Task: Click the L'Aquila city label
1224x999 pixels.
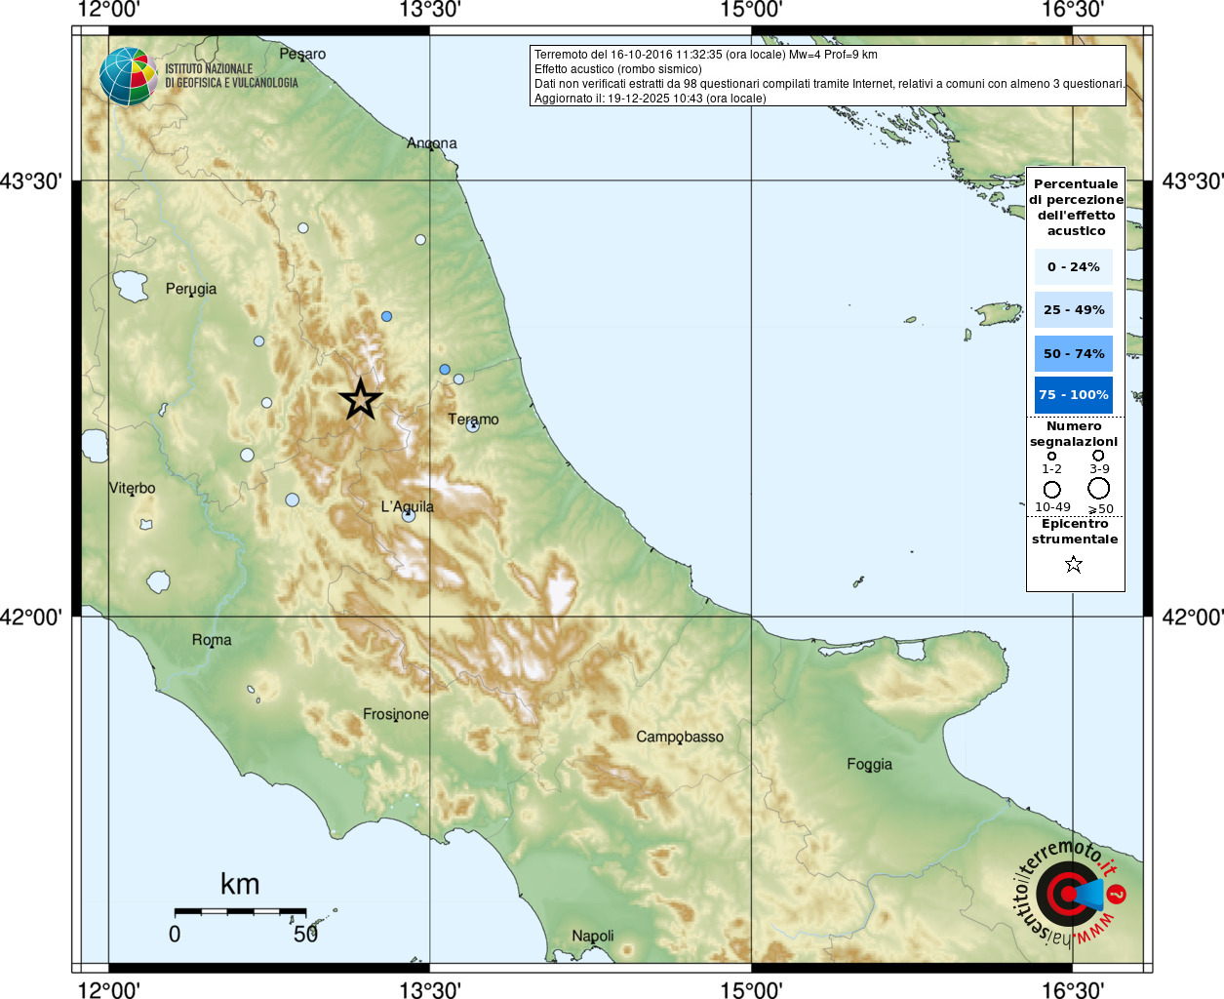Action: tap(408, 506)
